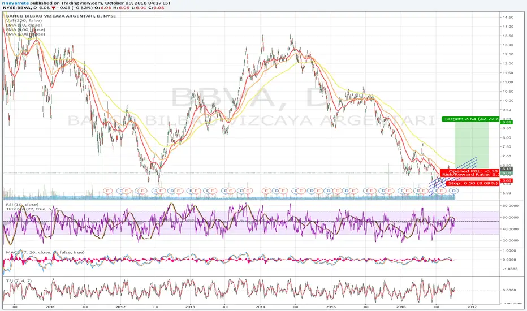Click the -1.0000 MACD axis value
Screen dimensions: 527x311
click(509, 269)
